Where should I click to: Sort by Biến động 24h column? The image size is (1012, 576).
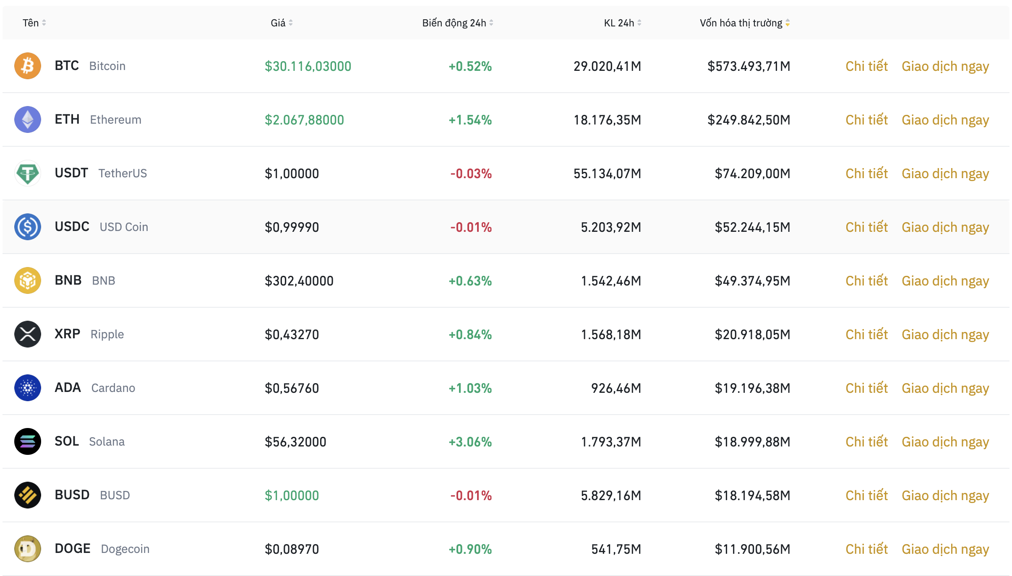[x=457, y=23]
